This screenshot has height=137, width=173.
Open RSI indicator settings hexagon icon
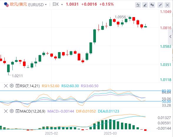pos(11,86)
